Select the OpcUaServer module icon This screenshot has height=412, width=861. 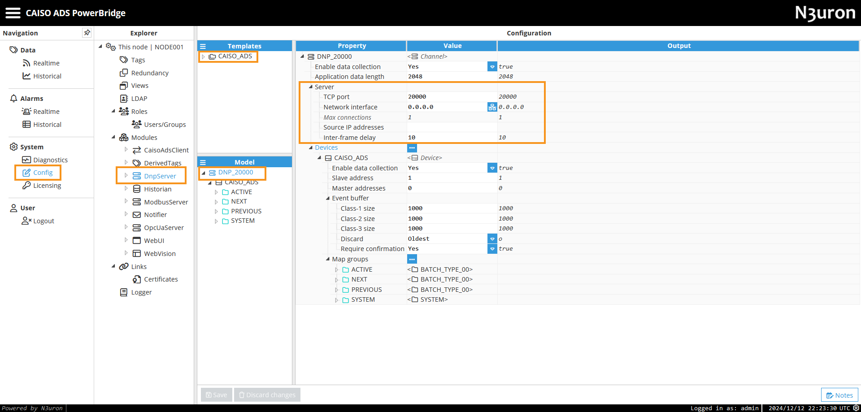click(x=137, y=228)
